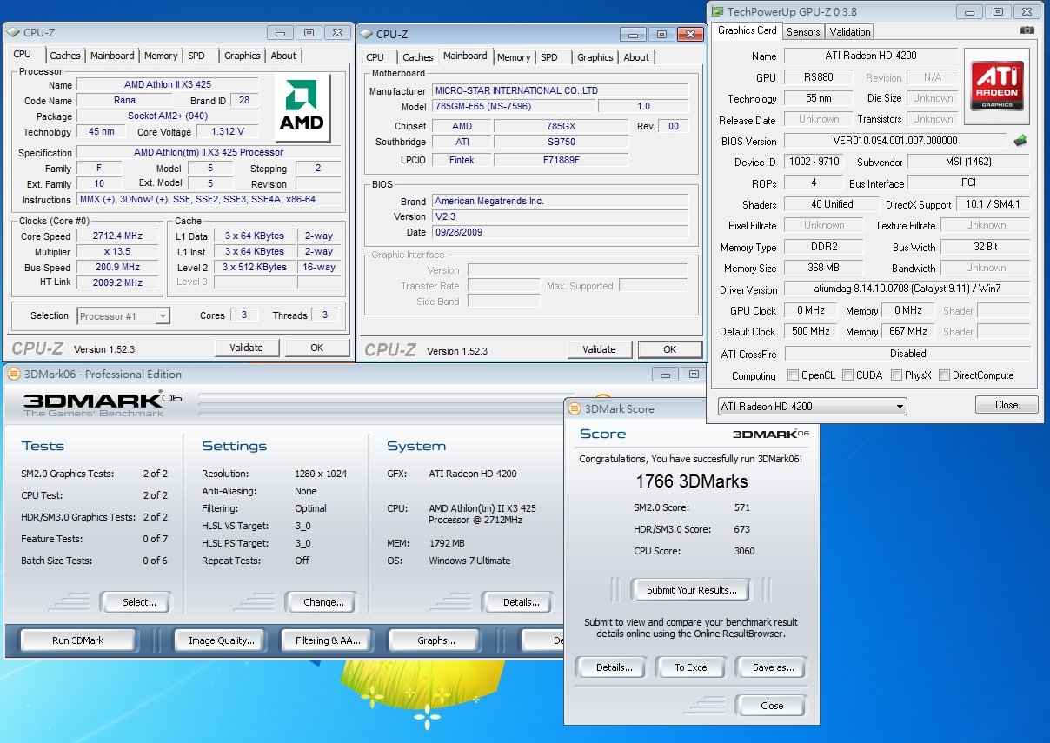Click the "F71889F" LPCIO value

(561, 160)
